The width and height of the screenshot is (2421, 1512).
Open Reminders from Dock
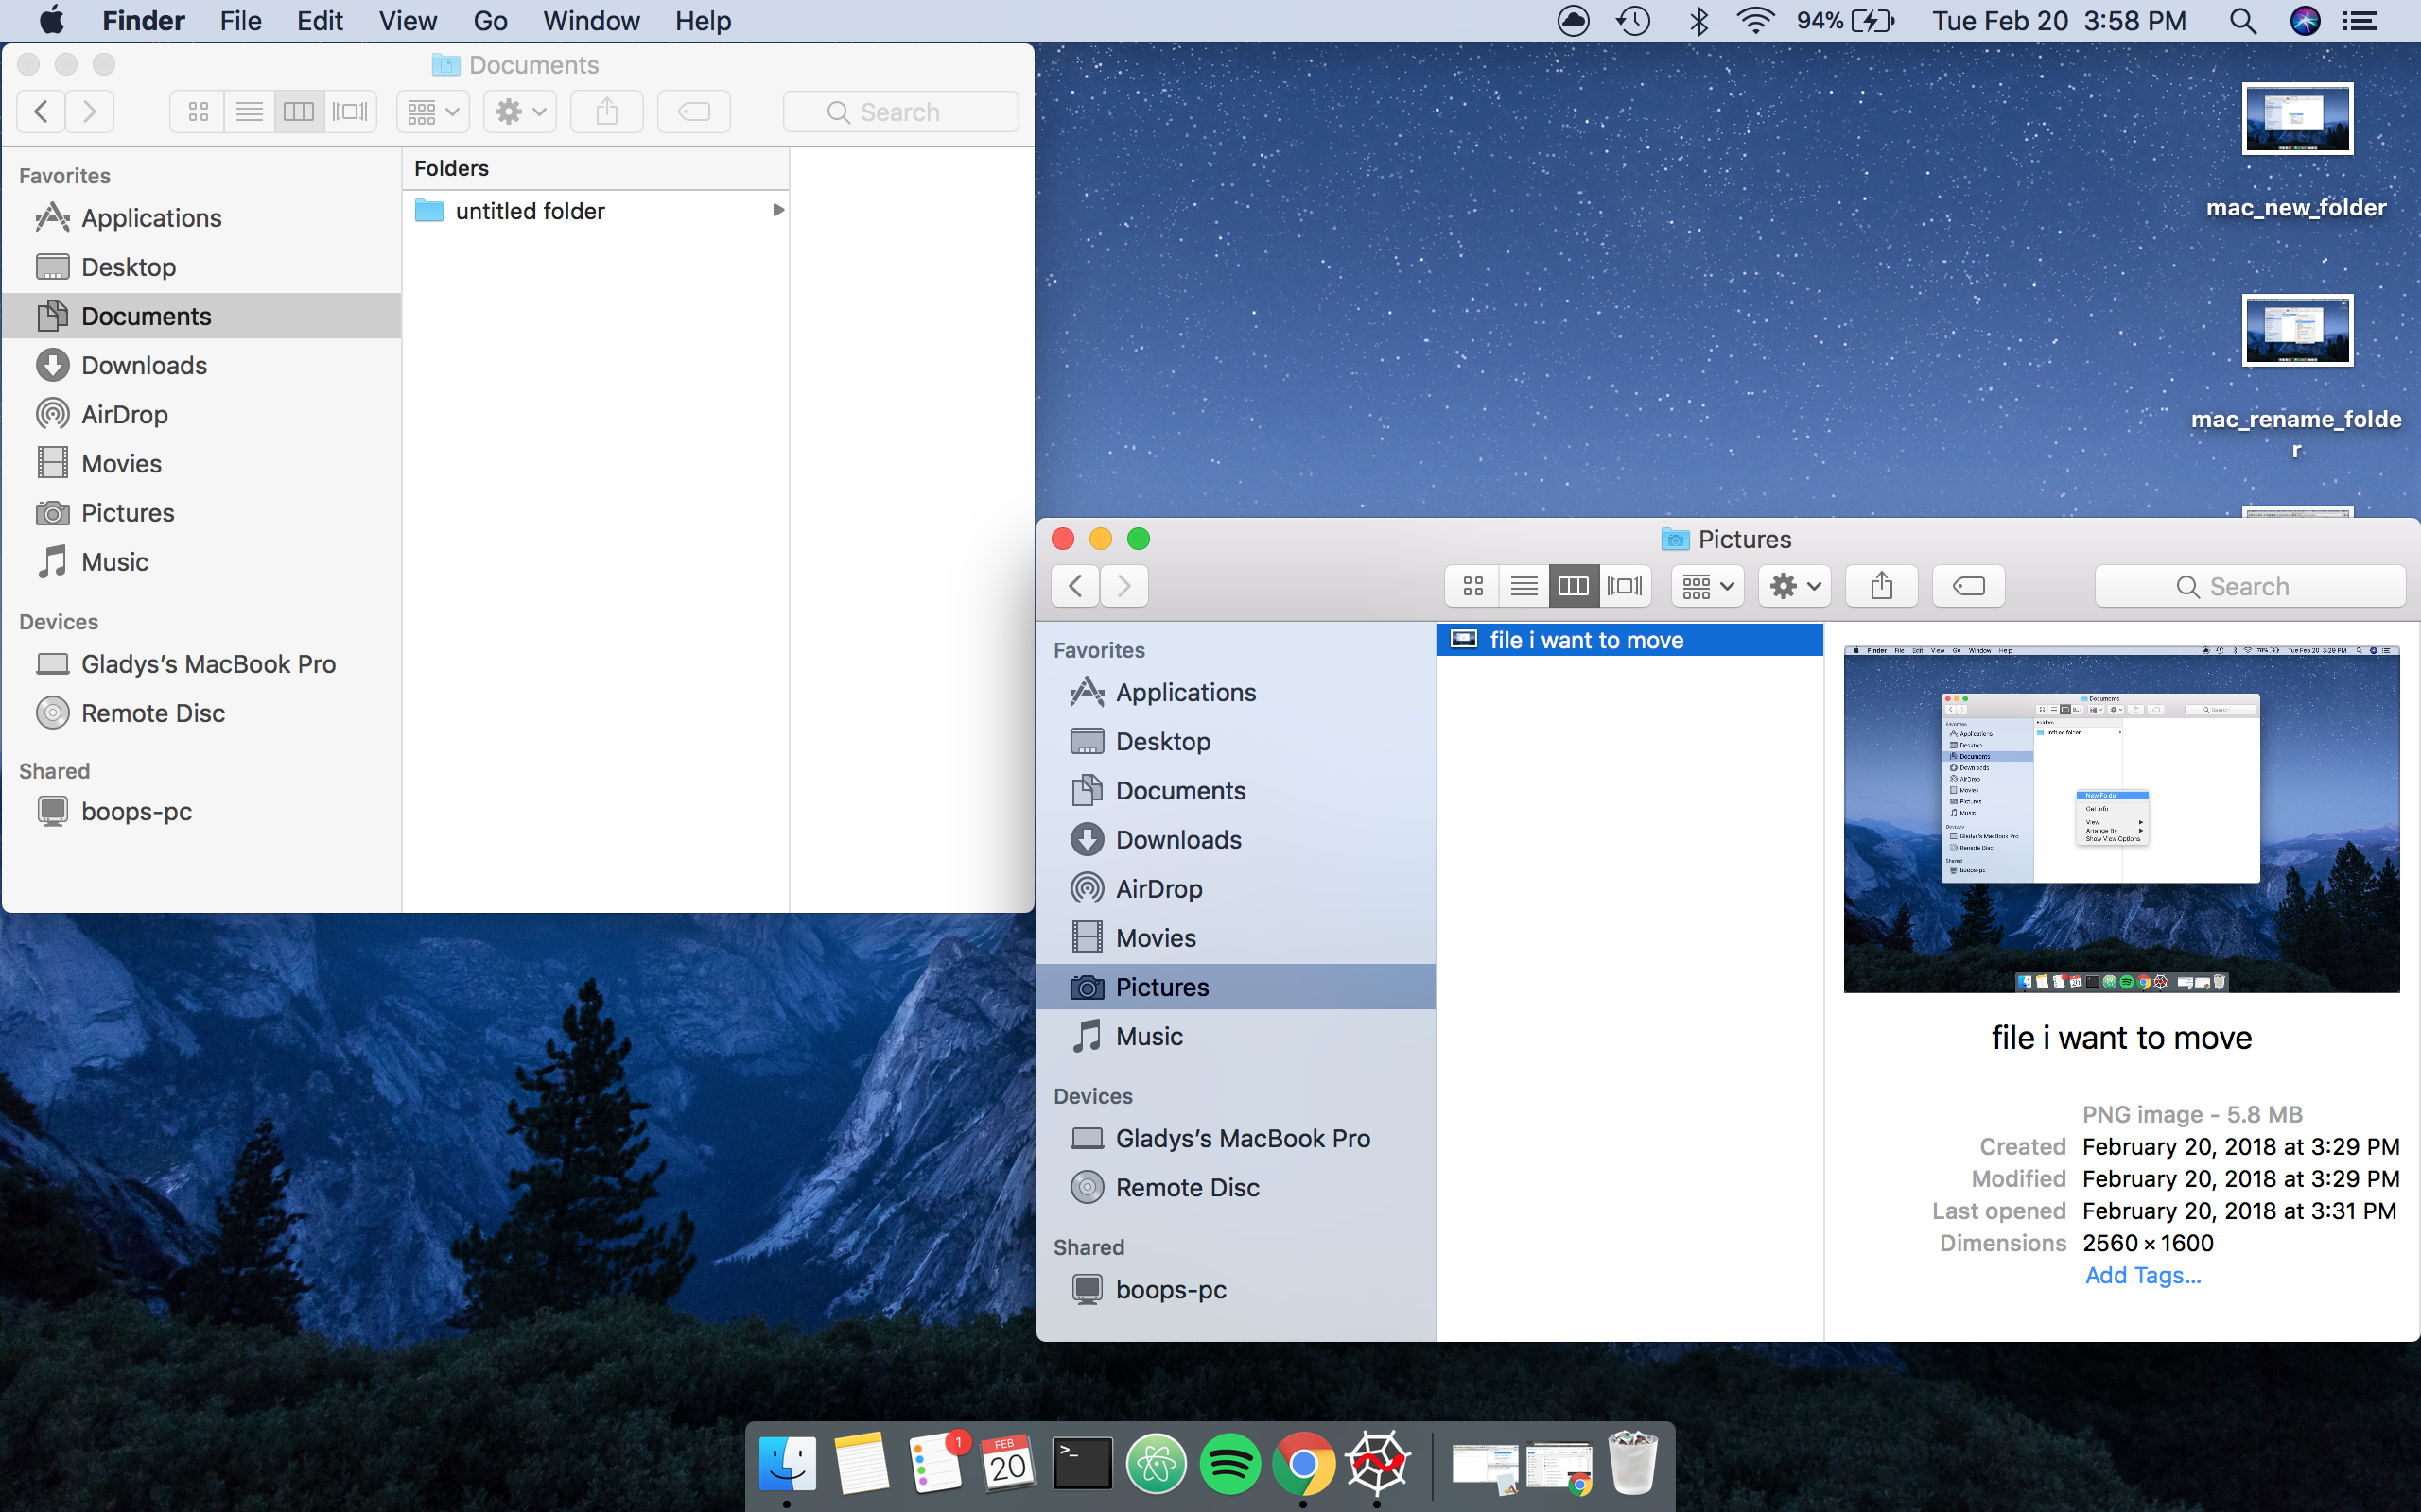coord(937,1463)
